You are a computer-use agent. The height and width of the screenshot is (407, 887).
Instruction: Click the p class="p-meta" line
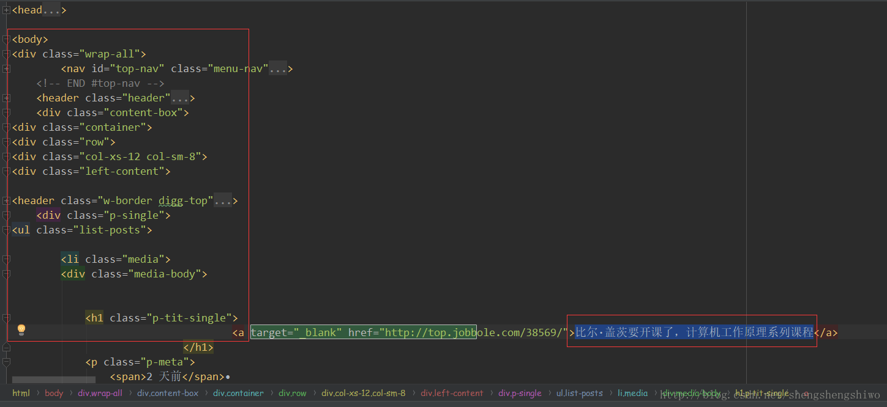coord(140,362)
